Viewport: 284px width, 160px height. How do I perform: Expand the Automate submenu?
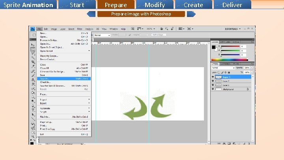[x=64, y=108]
